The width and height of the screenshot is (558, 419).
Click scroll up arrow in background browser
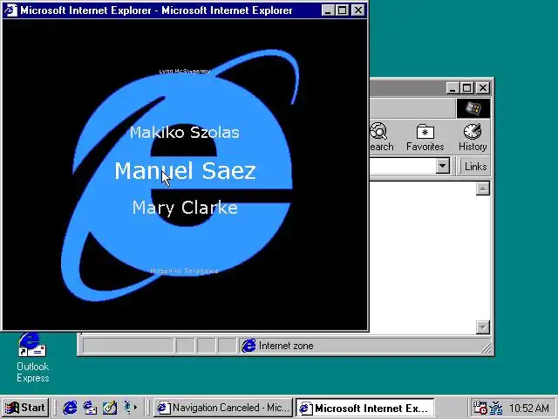(482, 189)
